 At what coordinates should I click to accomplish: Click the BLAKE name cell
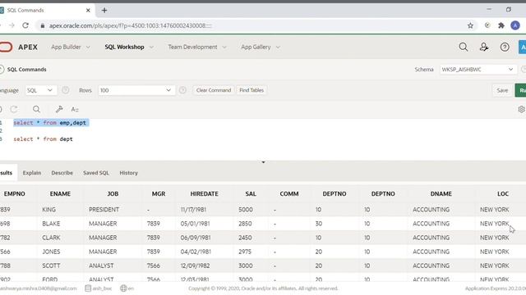tap(51, 224)
